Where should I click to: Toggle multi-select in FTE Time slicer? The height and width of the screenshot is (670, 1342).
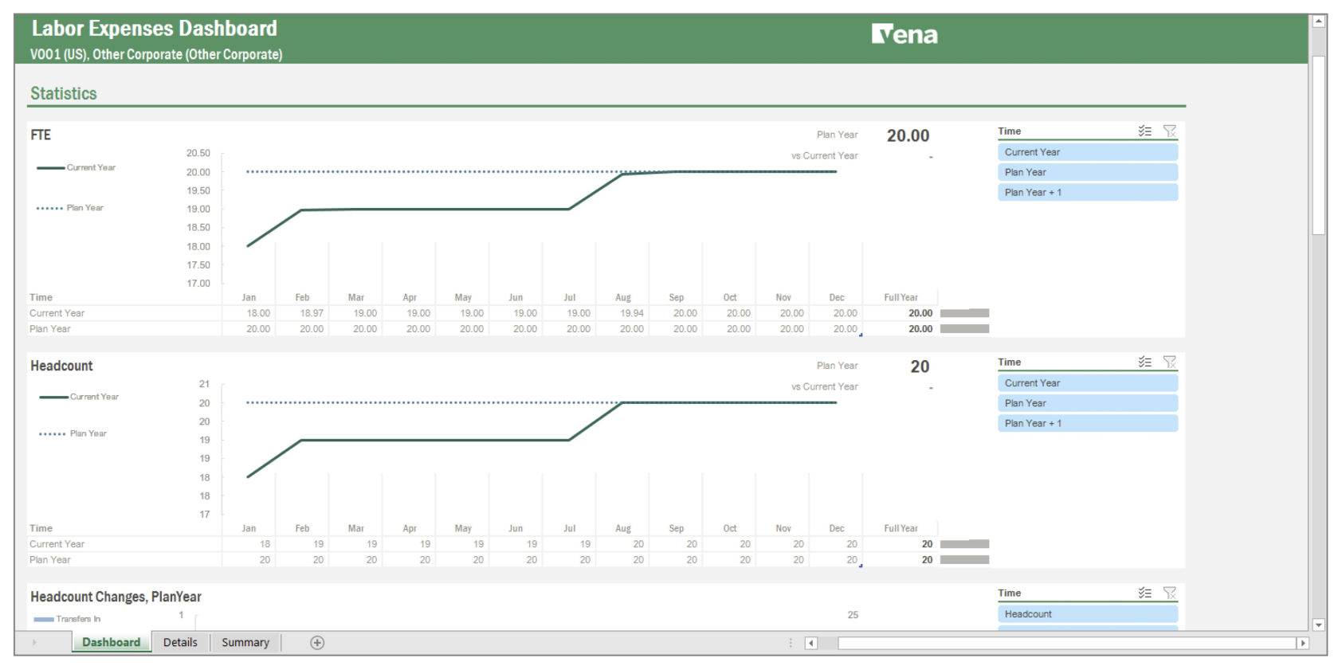click(1144, 131)
